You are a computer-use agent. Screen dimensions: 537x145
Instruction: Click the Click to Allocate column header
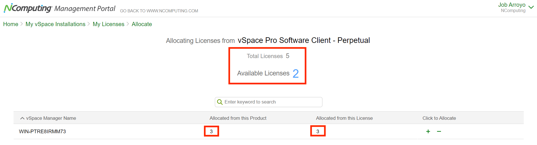(x=439, y=118)
